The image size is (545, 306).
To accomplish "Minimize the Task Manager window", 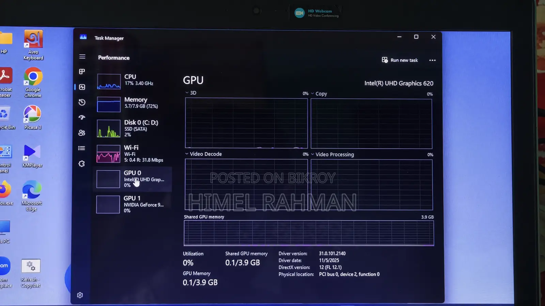I will (399, 37).
